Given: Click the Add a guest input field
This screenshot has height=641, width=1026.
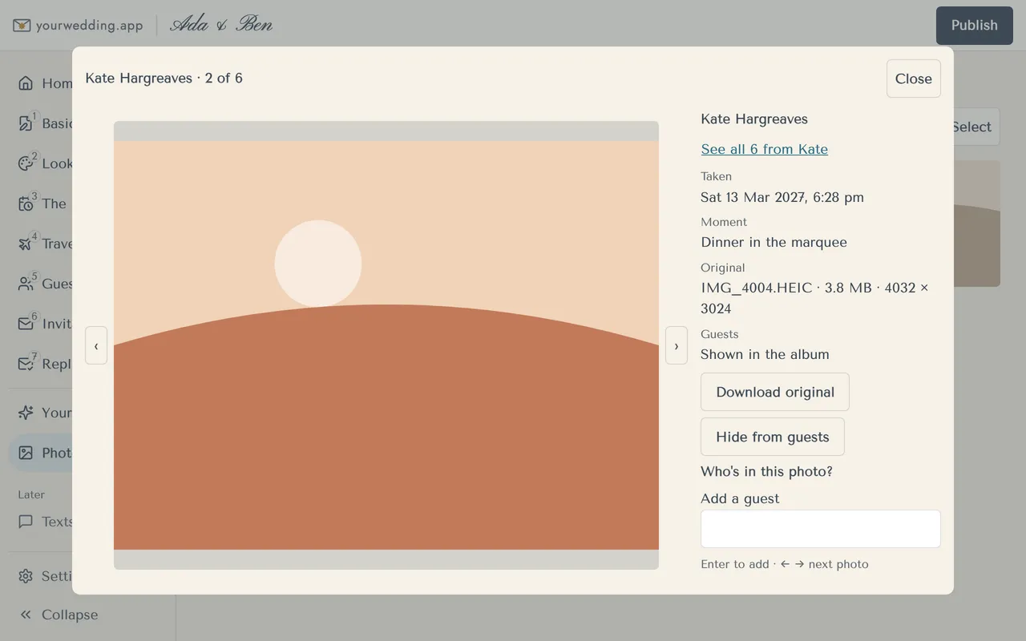Looking at the screenshot, I should (821, 529).
